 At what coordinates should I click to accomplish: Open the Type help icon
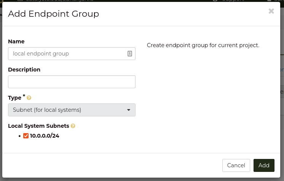29,98
